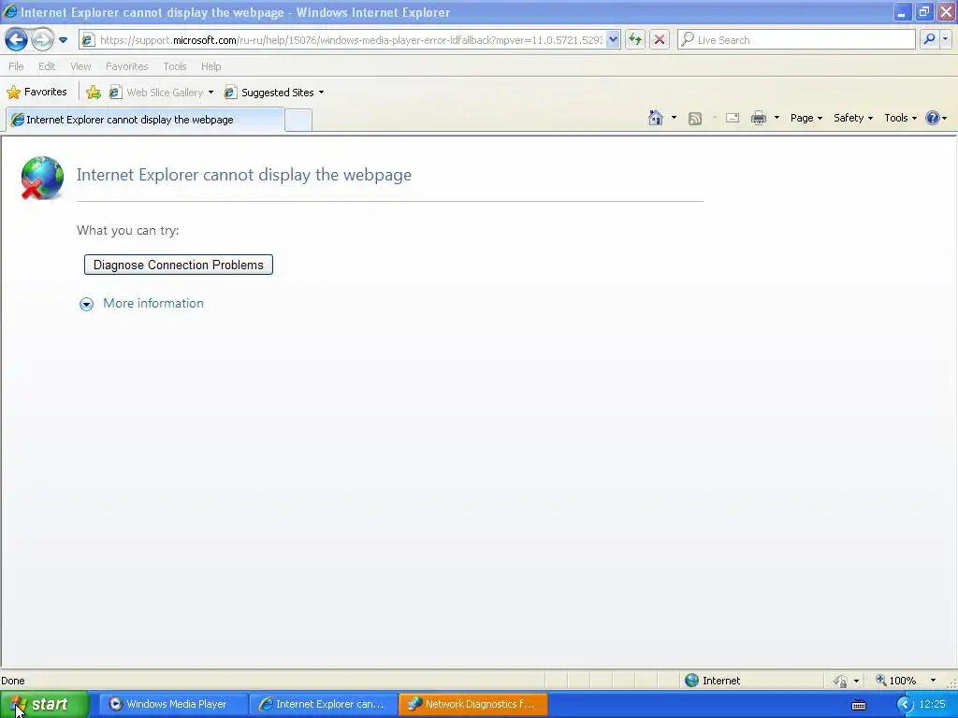Open the search provider options dropdown
This screenshot has height=718, width=958.
945,40
